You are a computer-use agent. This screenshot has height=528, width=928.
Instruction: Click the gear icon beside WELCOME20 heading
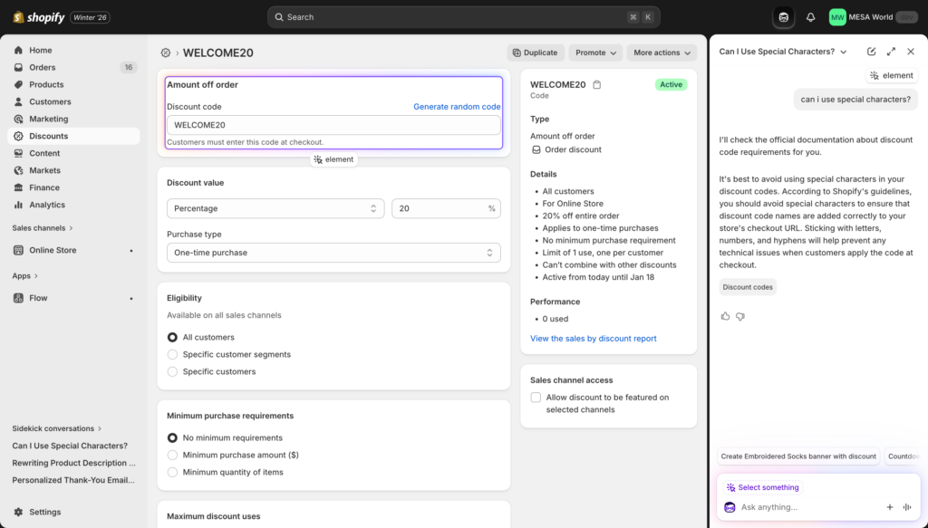[x=165, y=53]
